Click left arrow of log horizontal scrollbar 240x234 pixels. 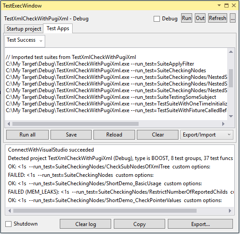point(9,211)
